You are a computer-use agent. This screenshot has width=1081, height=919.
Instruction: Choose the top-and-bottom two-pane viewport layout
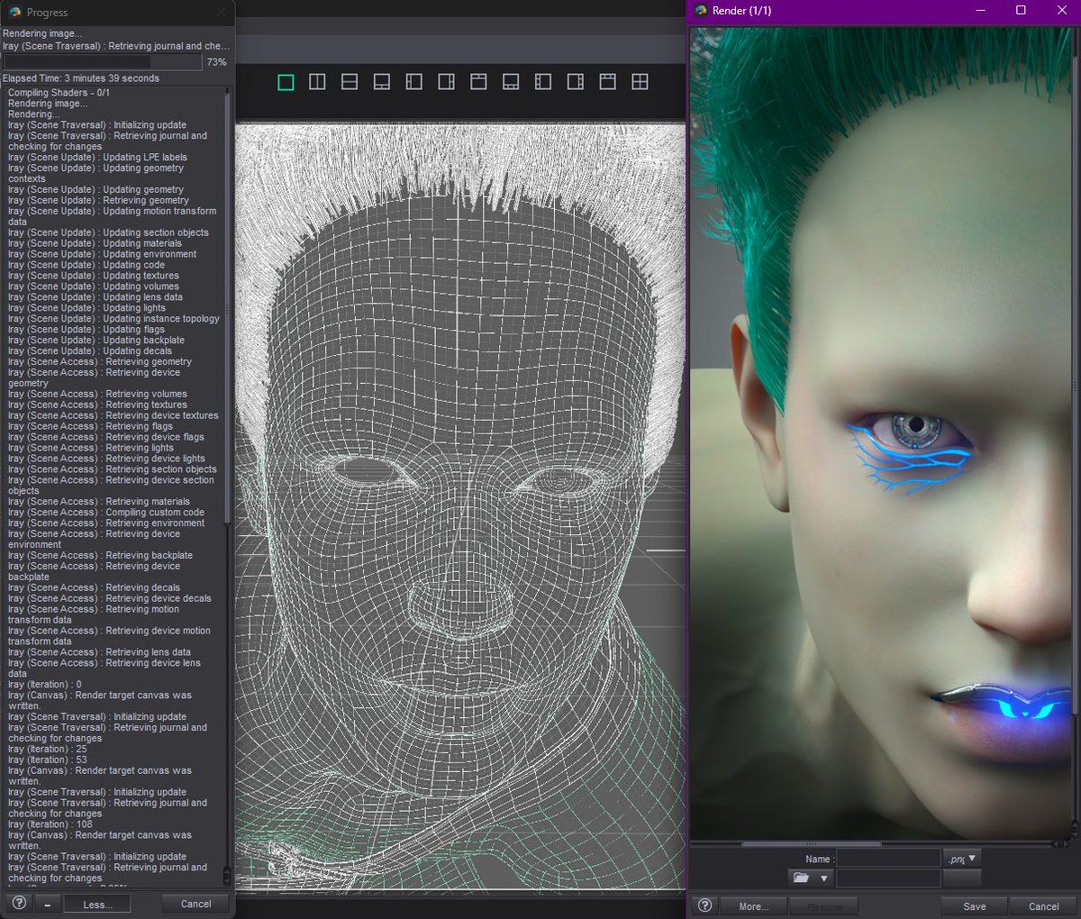pyautogui.click(x=350, y=82)
